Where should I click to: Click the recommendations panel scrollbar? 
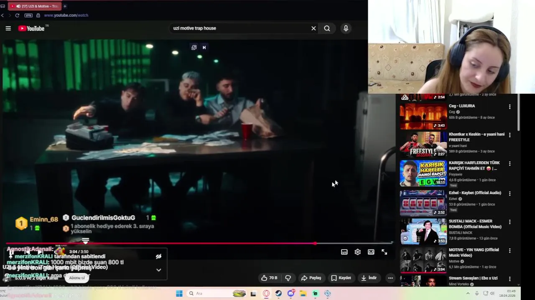[x=519, y=112]
